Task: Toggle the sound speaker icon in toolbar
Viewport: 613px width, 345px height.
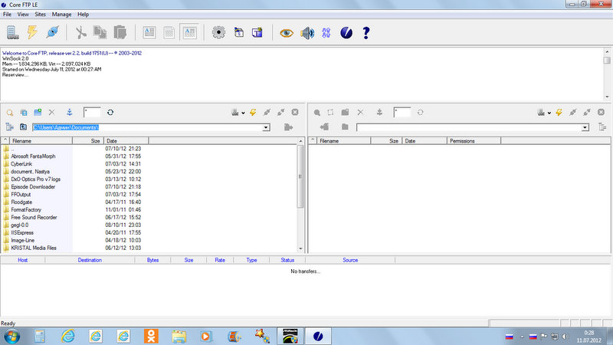Action: pyautogui.click(x=307, y=33)
